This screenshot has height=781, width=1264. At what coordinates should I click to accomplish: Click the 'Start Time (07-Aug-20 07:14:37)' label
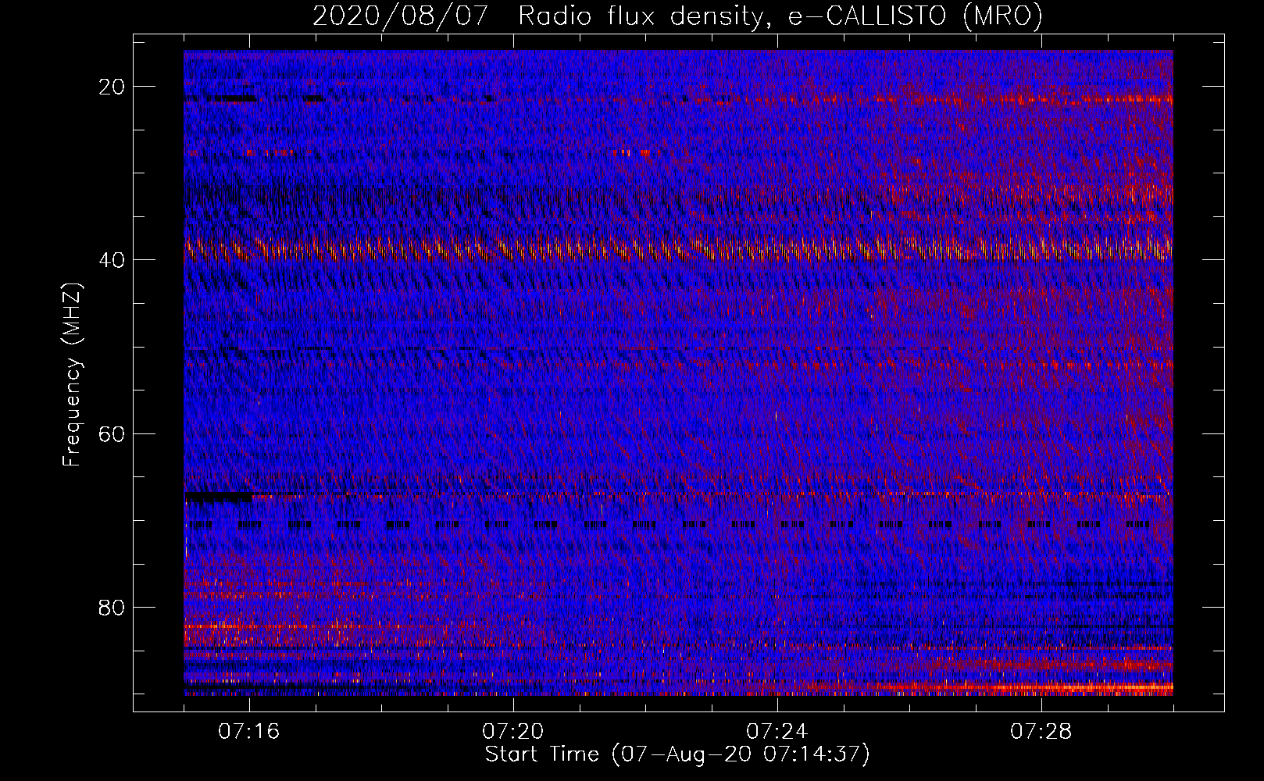(677, 754)
